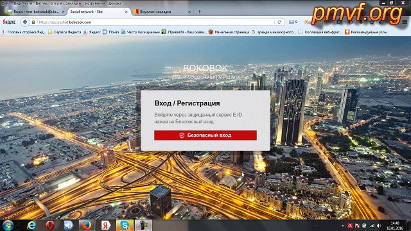Close the Вхідні mail tab
The image size is (411, 231).
63,12
